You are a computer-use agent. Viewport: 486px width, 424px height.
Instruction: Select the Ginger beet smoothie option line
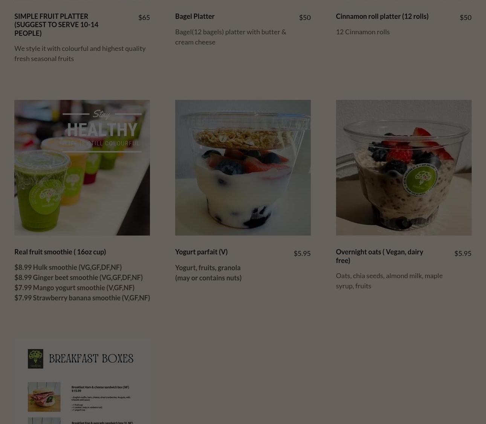(x=79, y=277)
